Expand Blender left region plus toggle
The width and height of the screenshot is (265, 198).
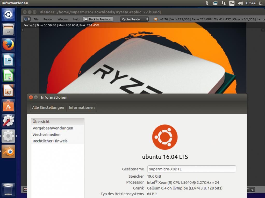pos(22,30)
